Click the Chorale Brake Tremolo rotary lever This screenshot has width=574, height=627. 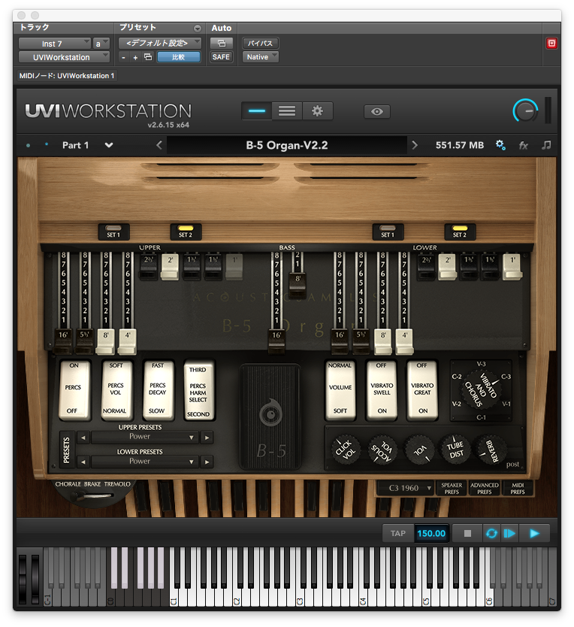coord(91,496)
